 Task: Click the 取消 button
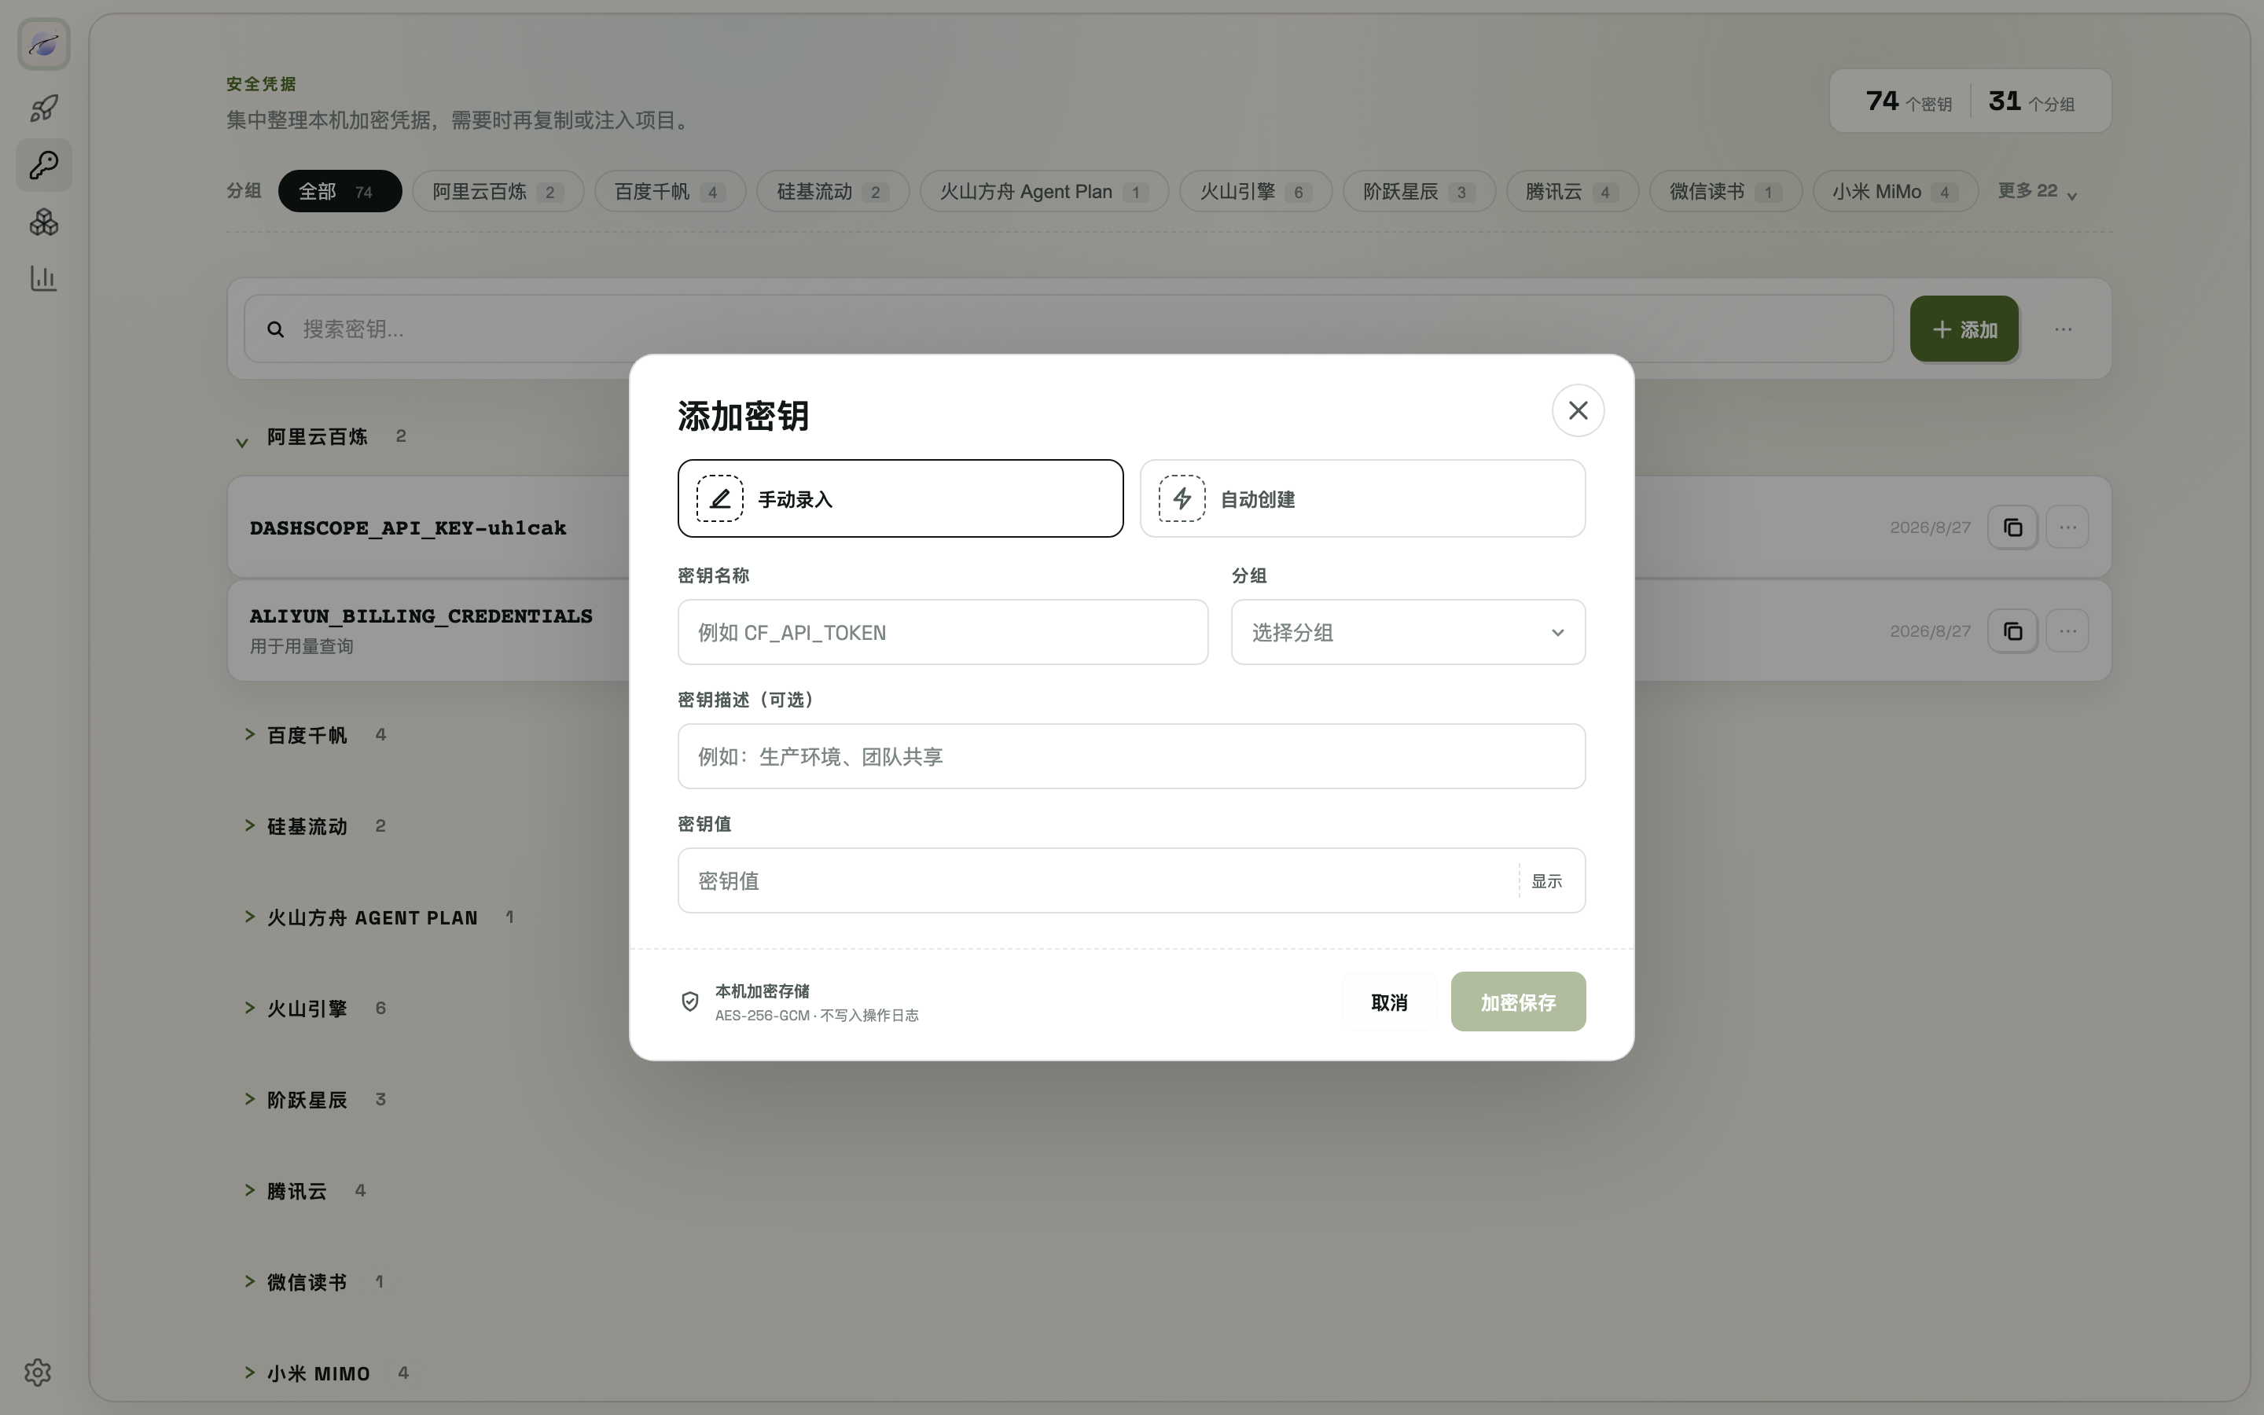point(1389,1002)
